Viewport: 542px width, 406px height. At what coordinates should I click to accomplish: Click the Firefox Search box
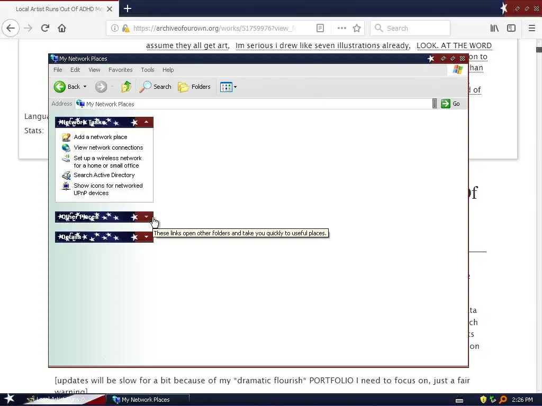[x=410, y=29]
